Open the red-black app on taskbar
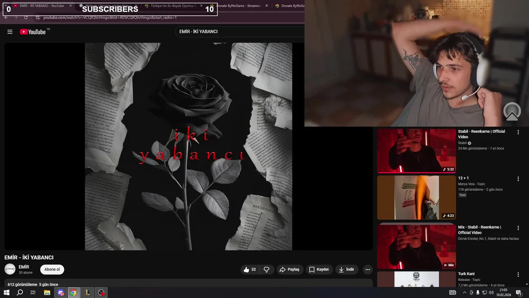The height and width of the screenshot is (298, 529). [x=101, y=293]
